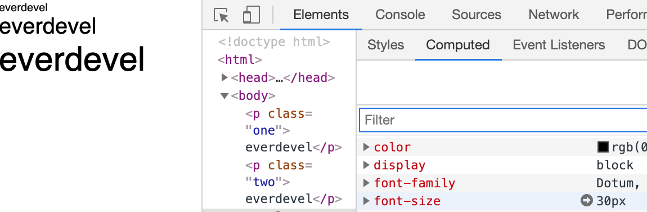Select the html element in DOM tree
This screenshot has width=647, height=212.
tap(239, 60)
